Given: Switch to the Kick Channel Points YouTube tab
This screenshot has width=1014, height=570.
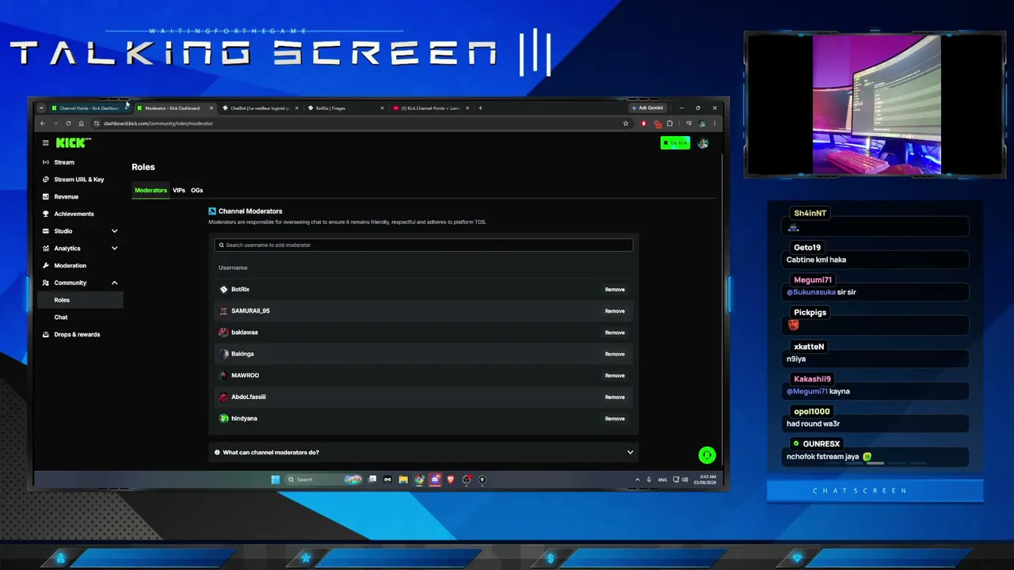Looking at the screenshot, I should (x=431, y=108).
